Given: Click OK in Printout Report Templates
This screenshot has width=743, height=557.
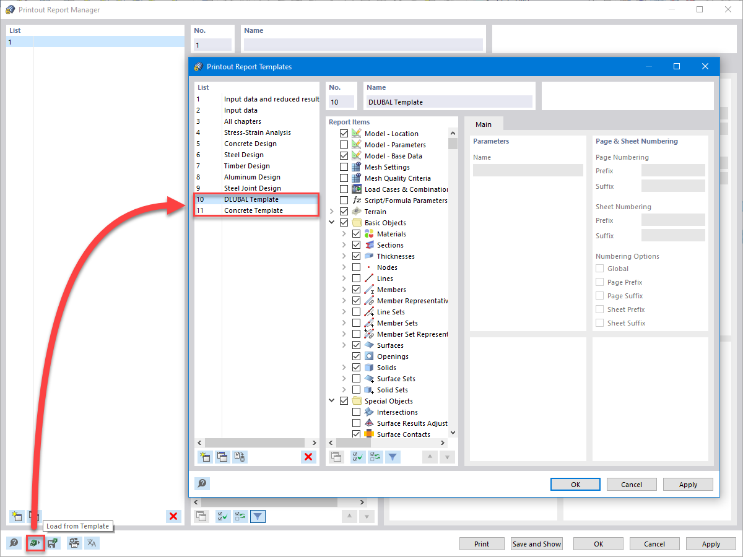Looking at the screenshot, I should [575, 485].
